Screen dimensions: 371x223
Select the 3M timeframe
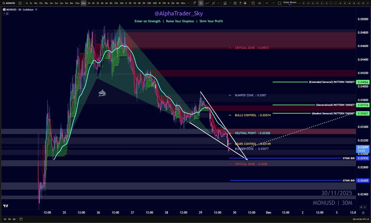click(x=177, y=3)
